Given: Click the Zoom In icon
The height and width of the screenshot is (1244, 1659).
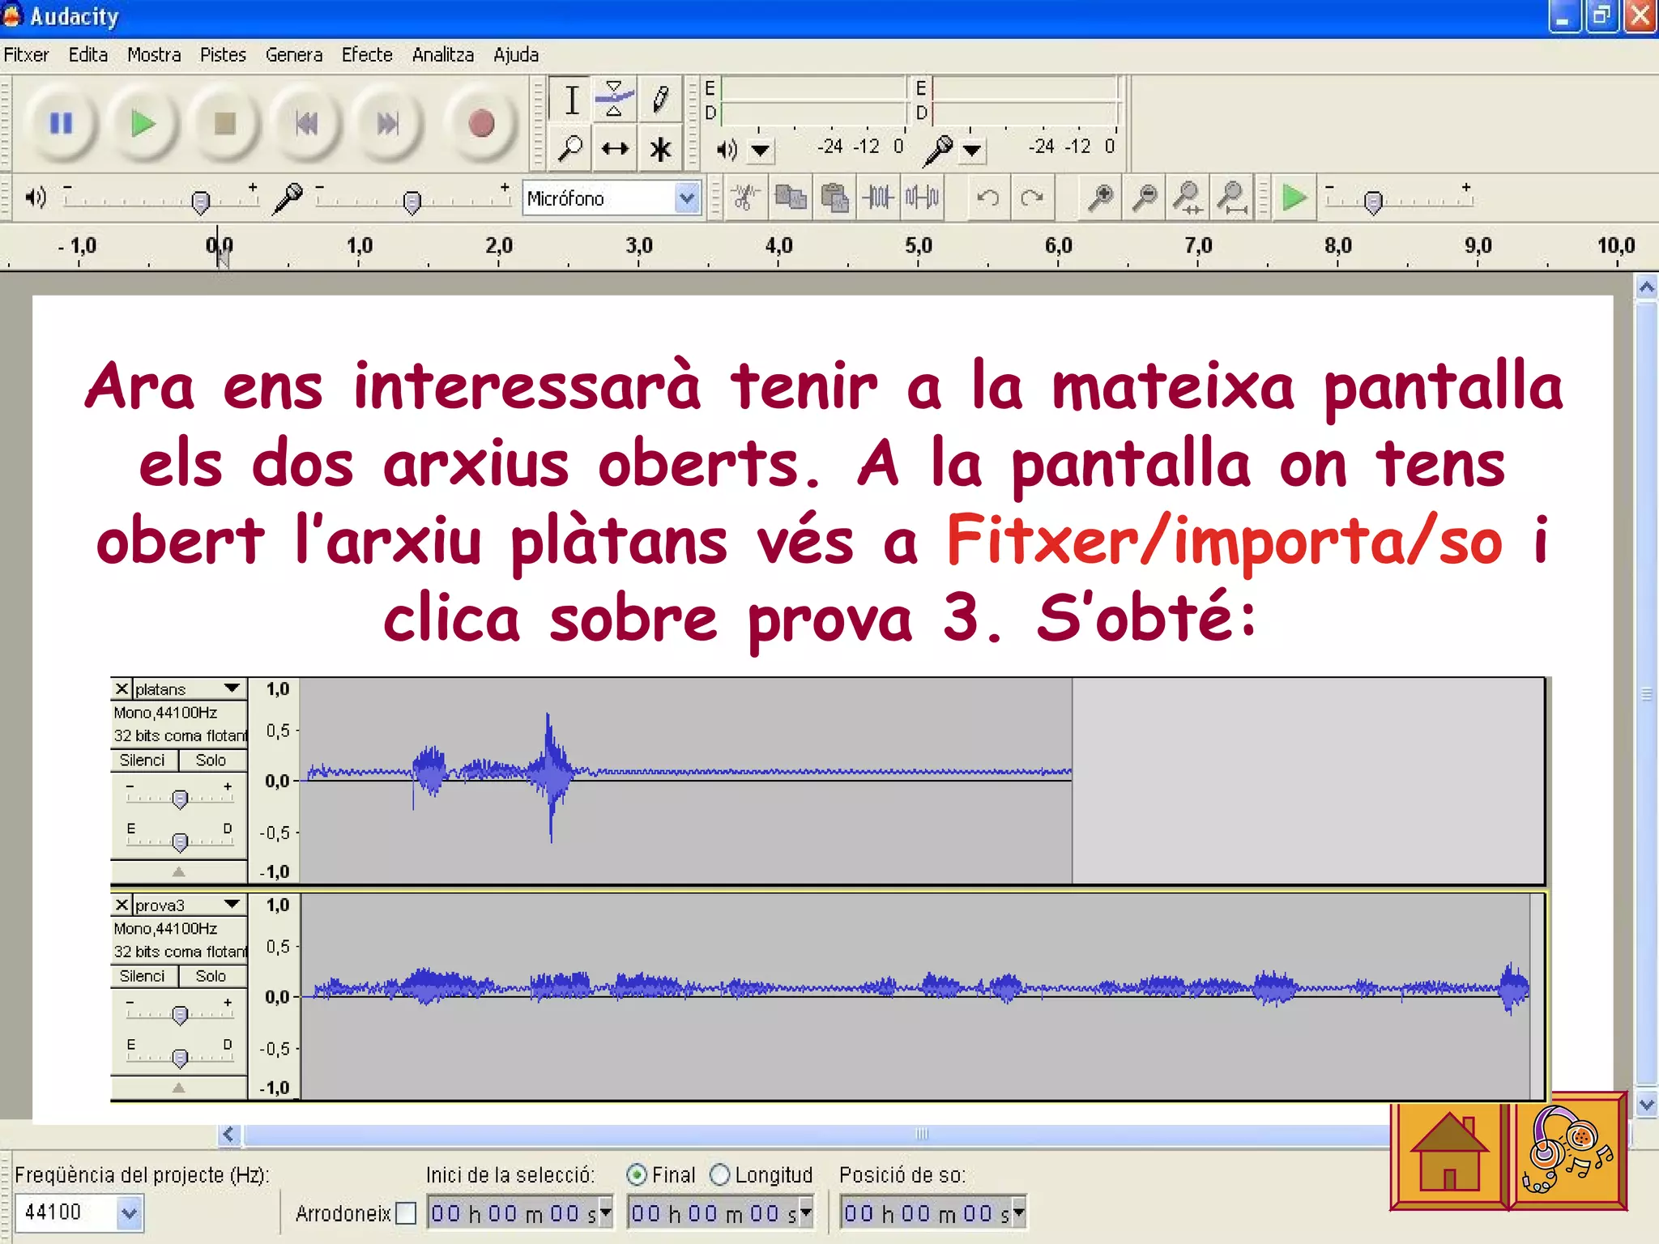Looking at the screenshot, I should pyautogui.click(x=1100, y=198).
